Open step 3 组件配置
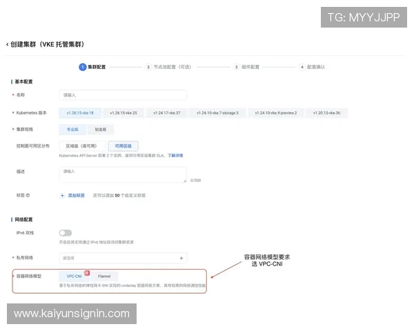This screenshot has height=331, width=414. coord(246,67)
